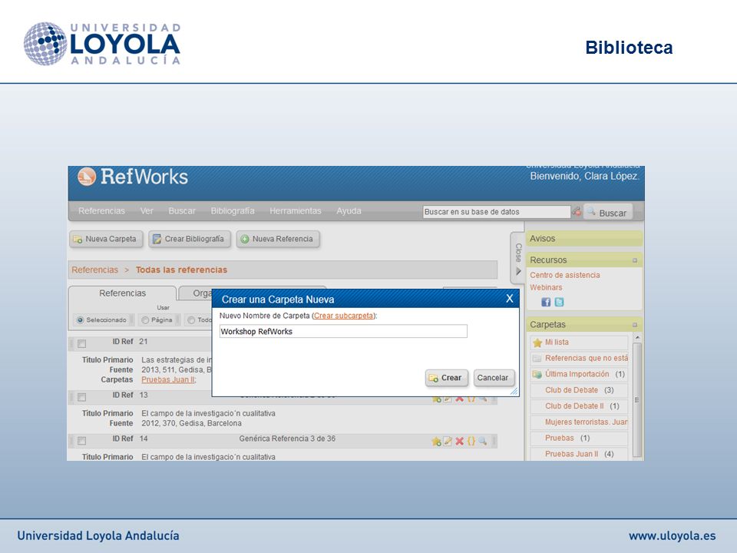Open the Centro de asistencia link
Screen dimensions: 737x553
point(565,275)
